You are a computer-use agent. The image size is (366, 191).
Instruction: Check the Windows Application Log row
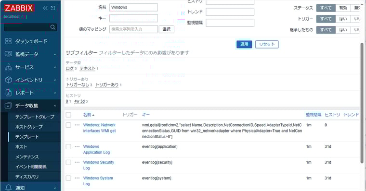(68, 146)
